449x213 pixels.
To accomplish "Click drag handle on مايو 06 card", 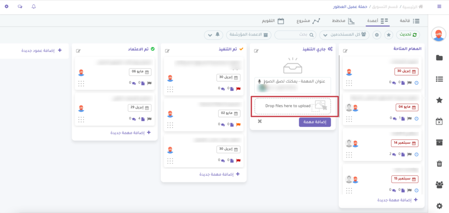I will tap(81, 84).
